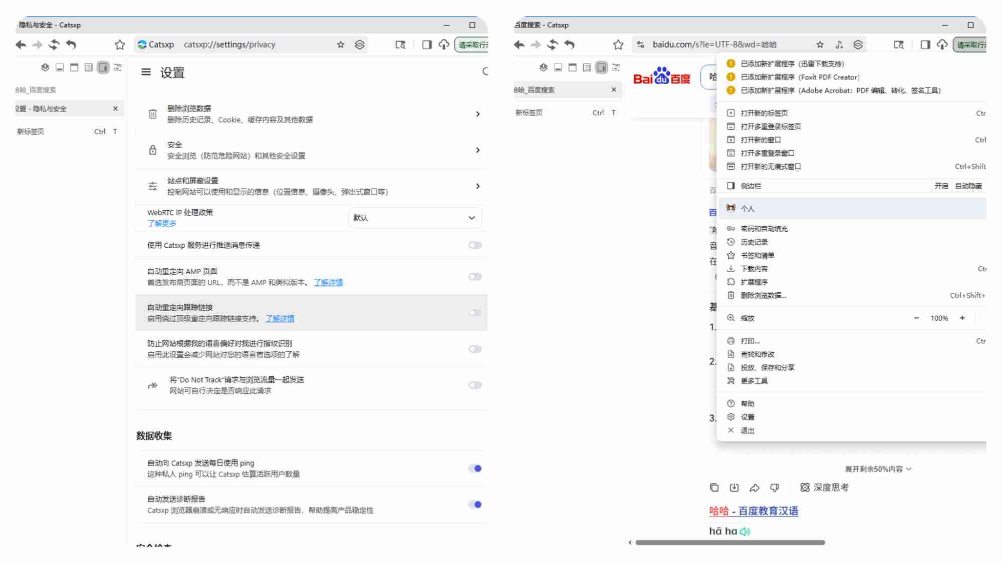Open 了解更多 link under WebRTC policy
The width and height of the screenshot is (1002, 563).
pos(162,223)
